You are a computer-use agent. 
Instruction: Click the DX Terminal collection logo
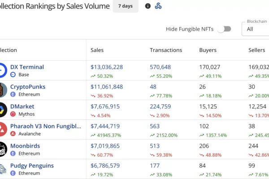pos(2,70)
